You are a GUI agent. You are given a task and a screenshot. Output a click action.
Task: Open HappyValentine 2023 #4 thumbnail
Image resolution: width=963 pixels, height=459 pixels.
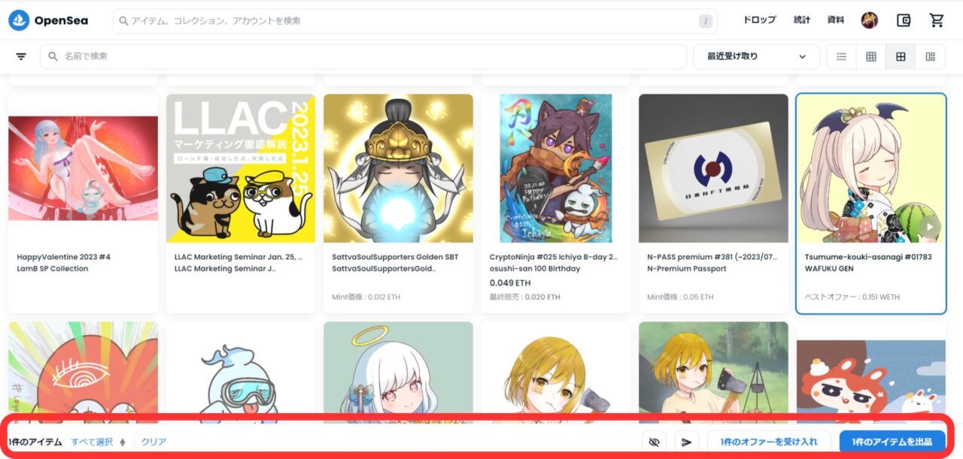[83, 168]
